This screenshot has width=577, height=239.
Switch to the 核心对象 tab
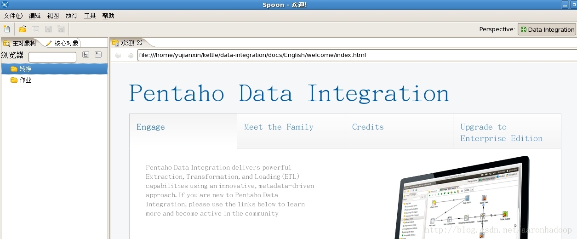coord(63,43)
